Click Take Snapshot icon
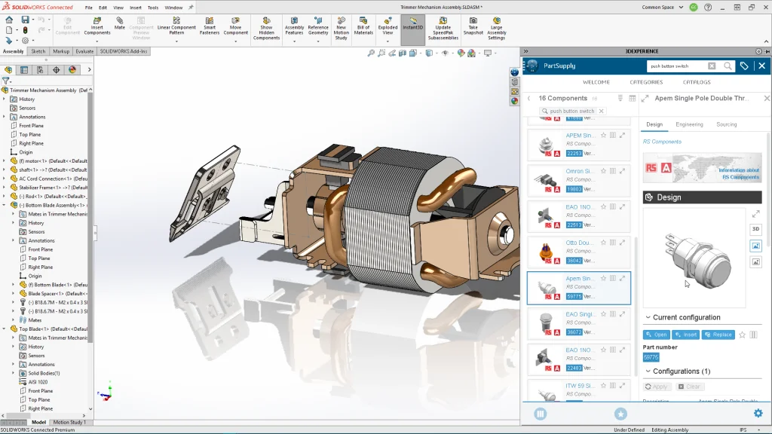The image size is (772, 434). tap(473, 24)
